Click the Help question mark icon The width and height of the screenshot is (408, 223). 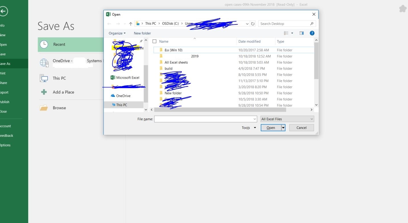[312, 33]
